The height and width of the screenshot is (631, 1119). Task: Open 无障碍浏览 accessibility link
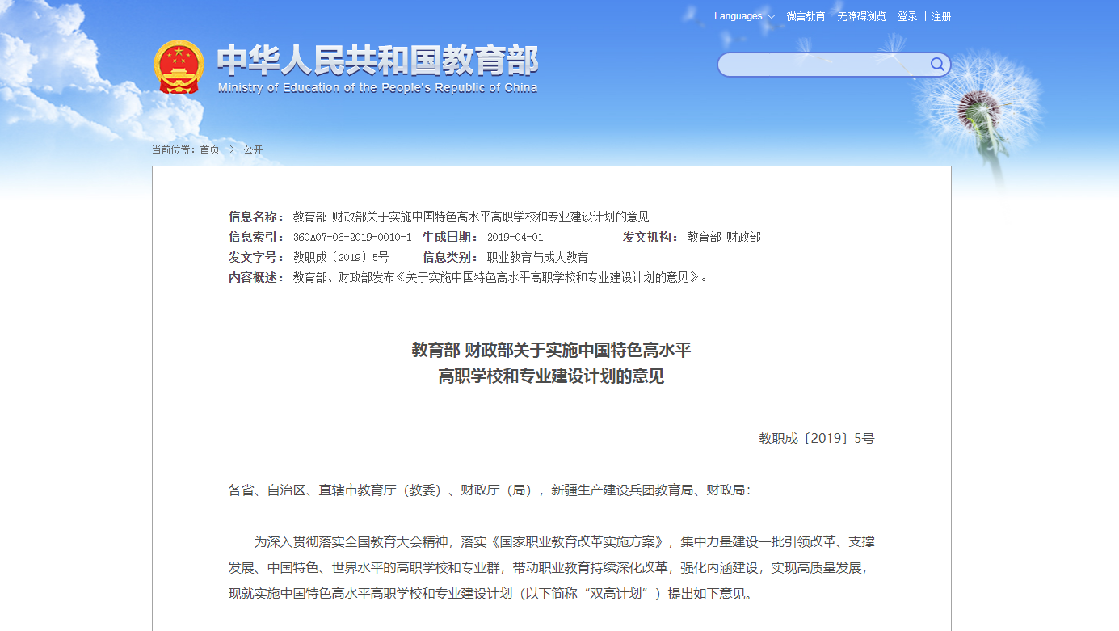pos(861,16)
